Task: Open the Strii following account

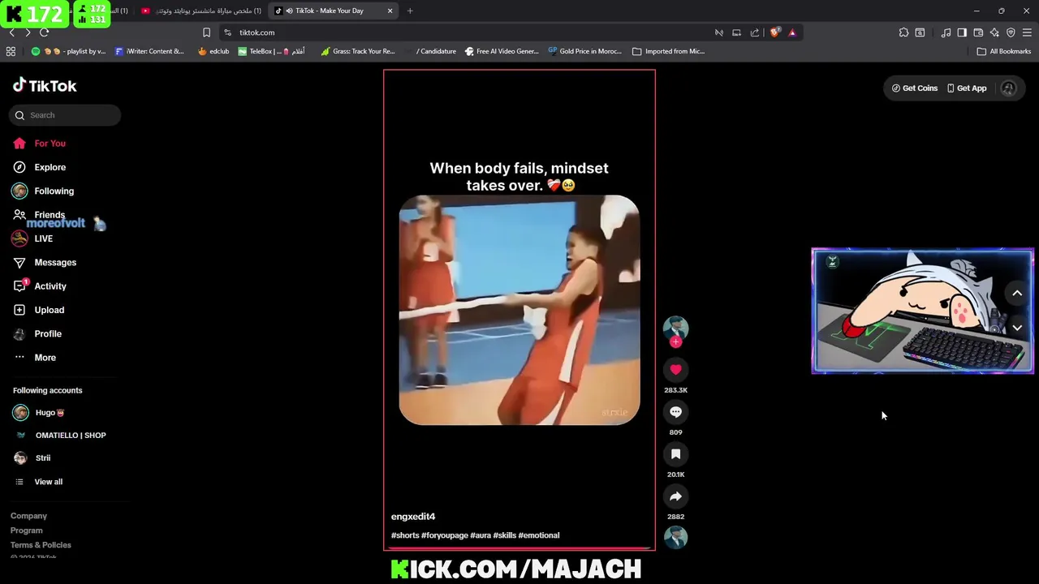Action: pos(32,458)
